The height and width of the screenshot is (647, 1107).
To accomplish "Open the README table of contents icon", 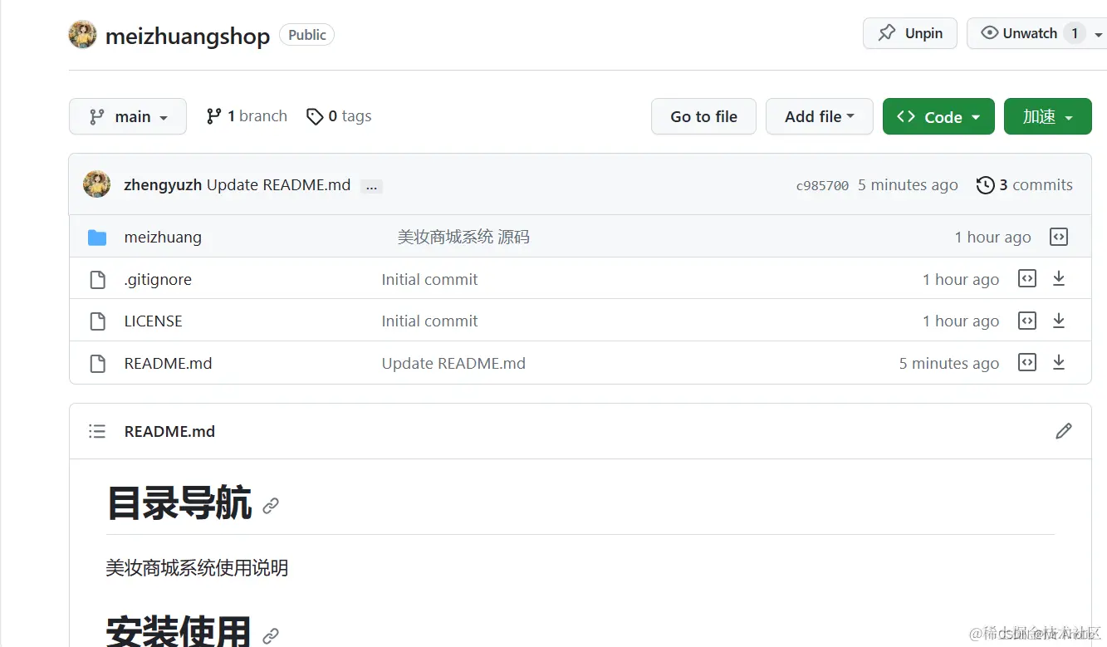I will pyautogui.click(x=96, y=431).
